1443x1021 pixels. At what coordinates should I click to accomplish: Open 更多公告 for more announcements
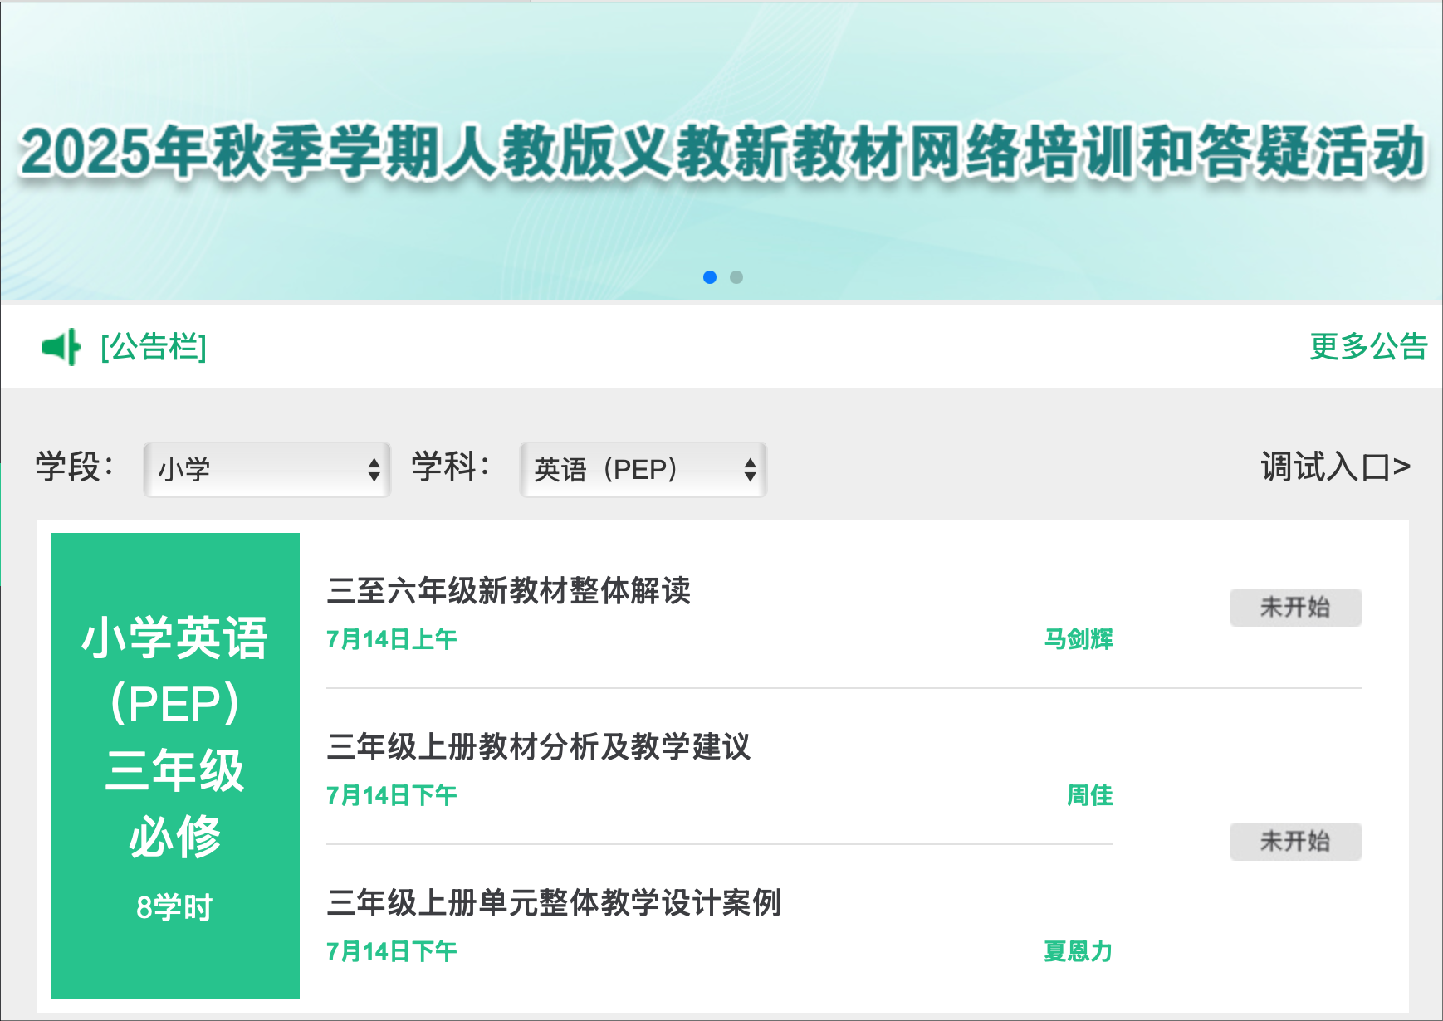pos(1368,346)
